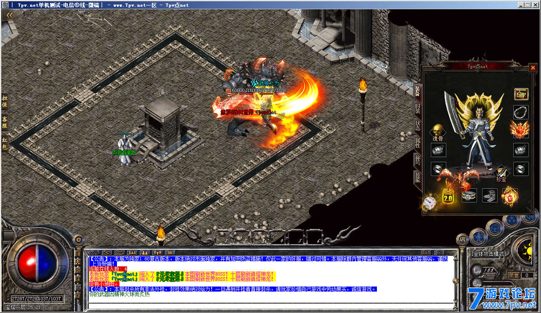Select the left ring equipment slot

438,168
